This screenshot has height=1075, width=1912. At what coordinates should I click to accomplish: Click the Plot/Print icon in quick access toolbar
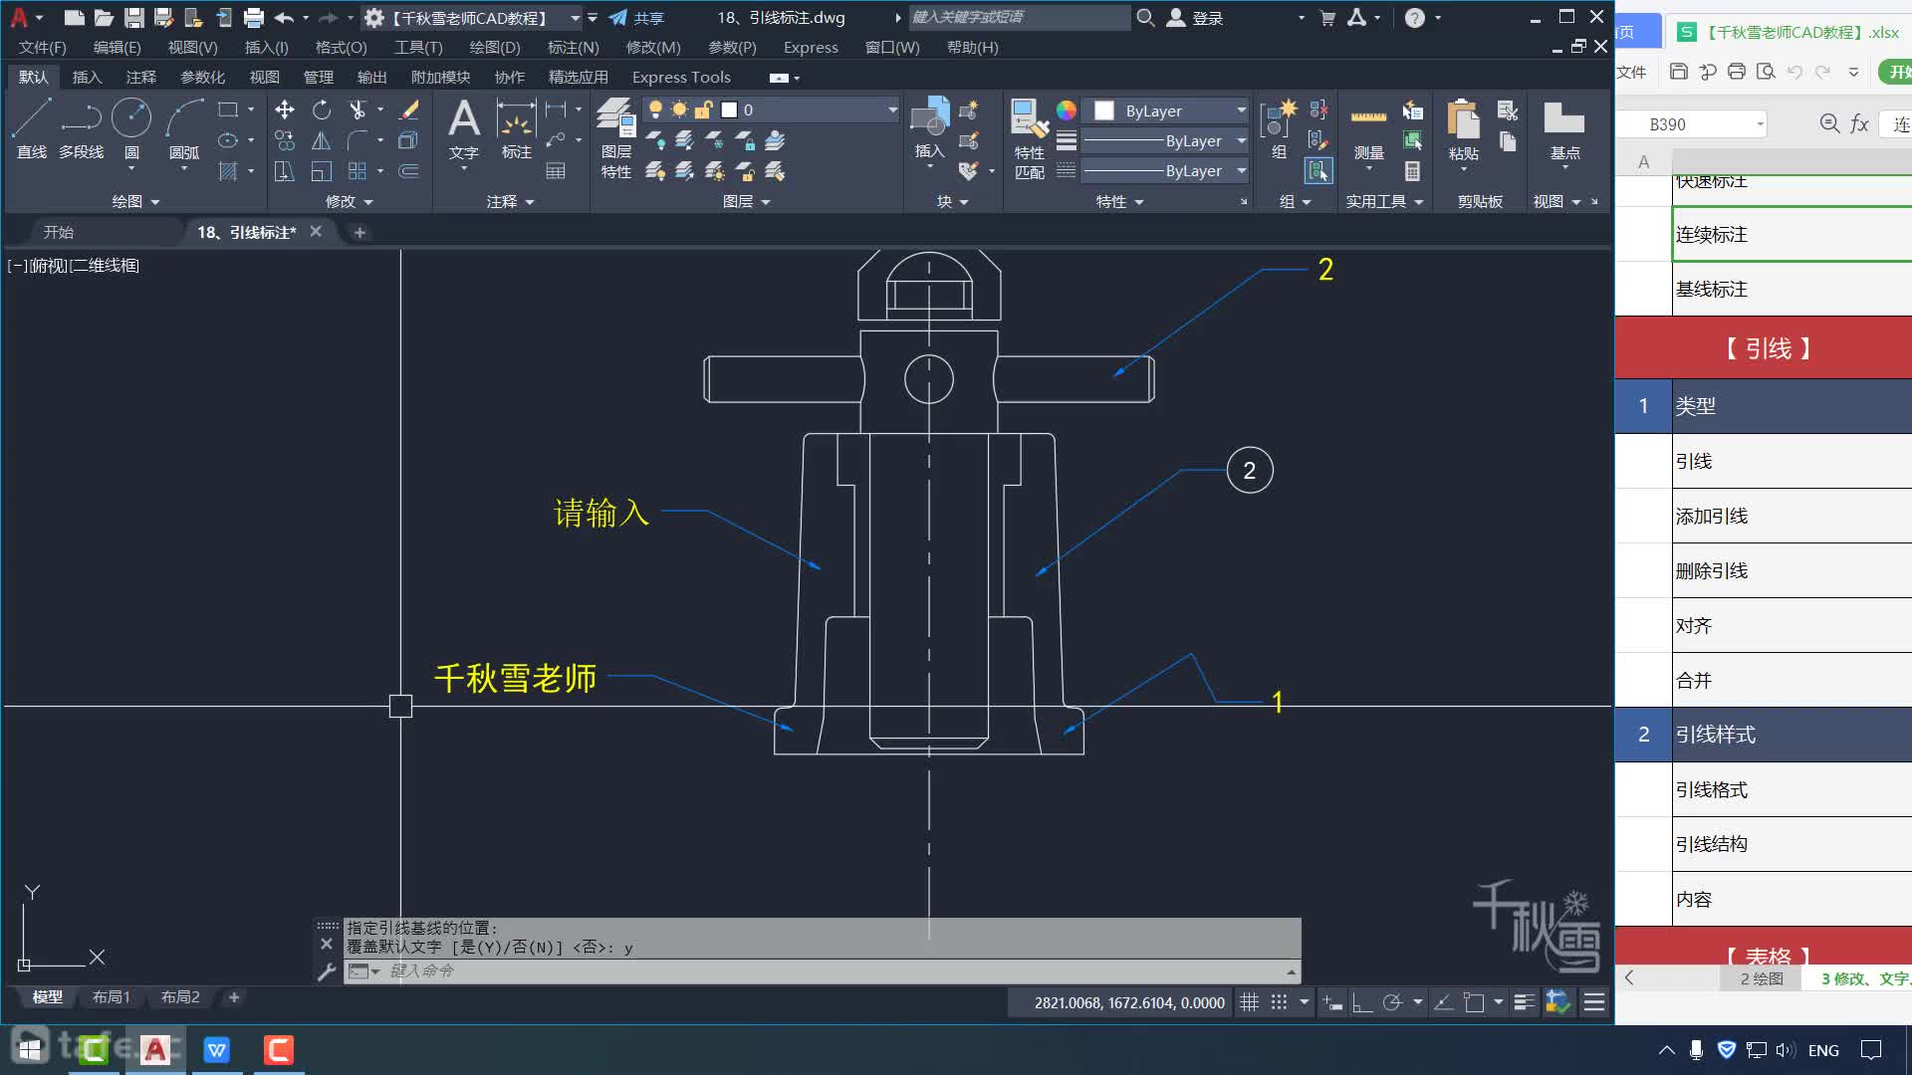click(253, 18)
